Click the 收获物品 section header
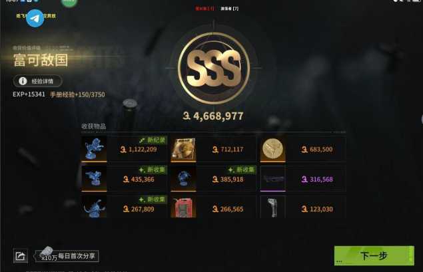Viewport: 423px width, 272px height. pyautogui.click(x=94, y=126)
